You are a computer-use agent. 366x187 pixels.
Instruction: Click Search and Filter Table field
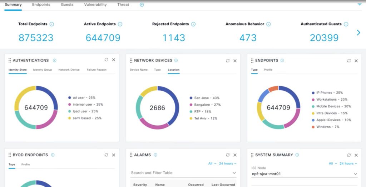tap(183, 173)
